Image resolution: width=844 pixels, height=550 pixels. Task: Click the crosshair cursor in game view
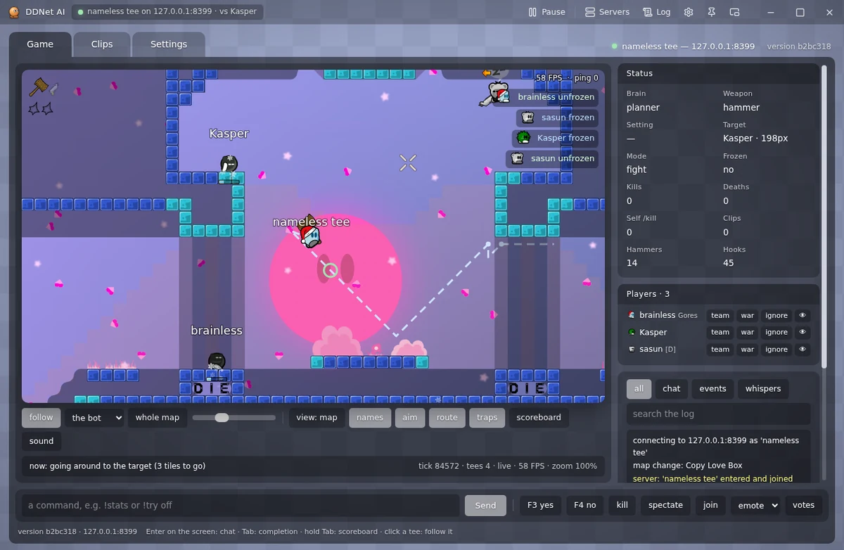click(408, 163)
